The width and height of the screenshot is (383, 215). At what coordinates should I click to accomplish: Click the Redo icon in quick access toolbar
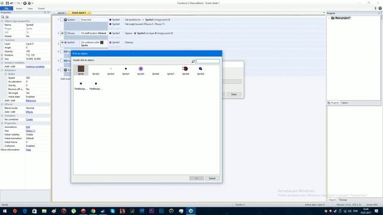point(18,3)
